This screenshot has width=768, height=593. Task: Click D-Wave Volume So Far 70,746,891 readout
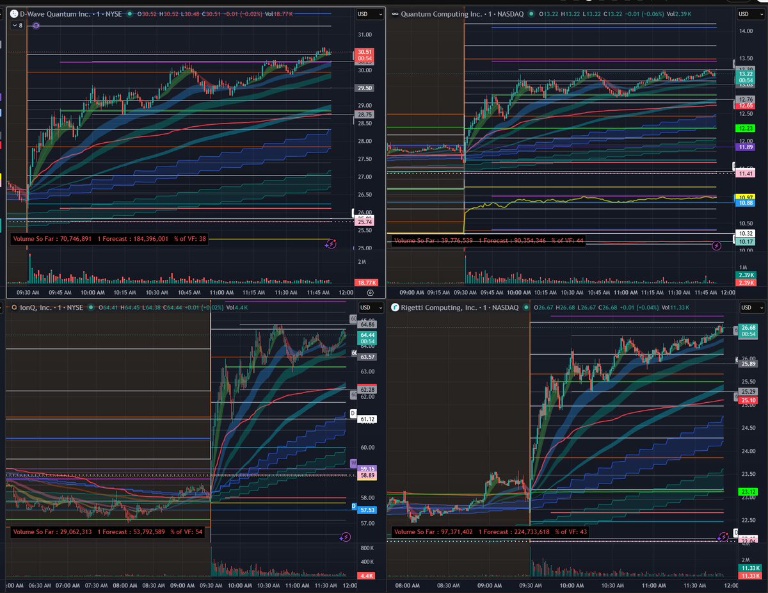click(52, 238)
